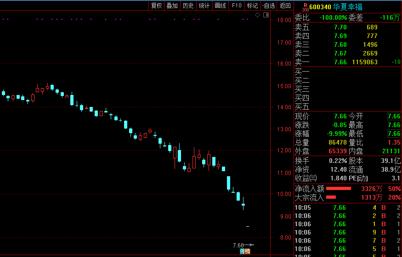The height and width of the screenshot is (257, 402).
Task: Click 股本 value 39.1亿
Action: pos(391,161)
